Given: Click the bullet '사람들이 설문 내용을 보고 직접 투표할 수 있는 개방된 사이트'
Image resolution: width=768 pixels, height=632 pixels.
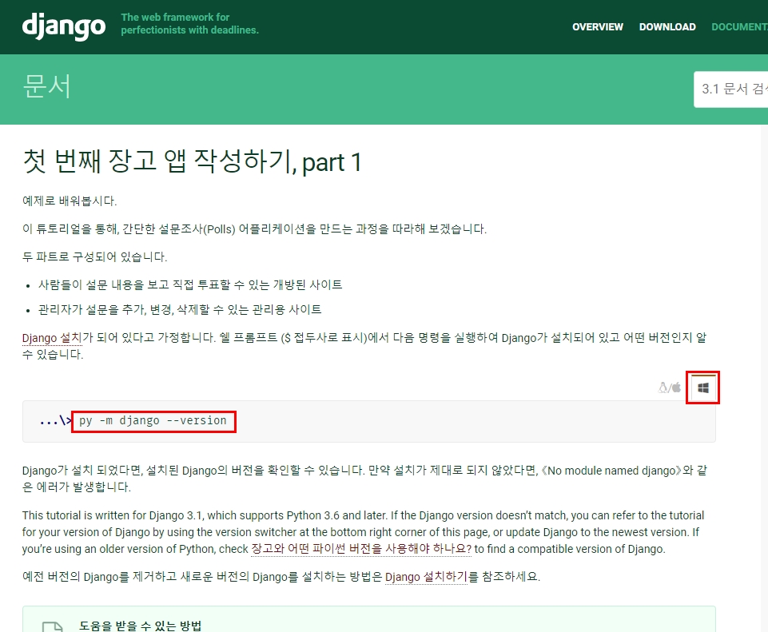Looking at the screenshot, I should tap(190, 285).
